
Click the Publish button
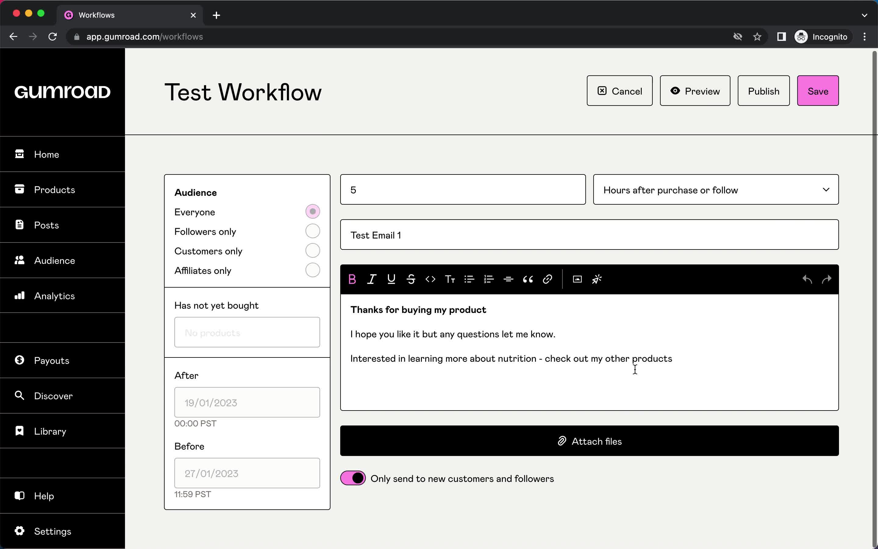[x=763, y=91]
